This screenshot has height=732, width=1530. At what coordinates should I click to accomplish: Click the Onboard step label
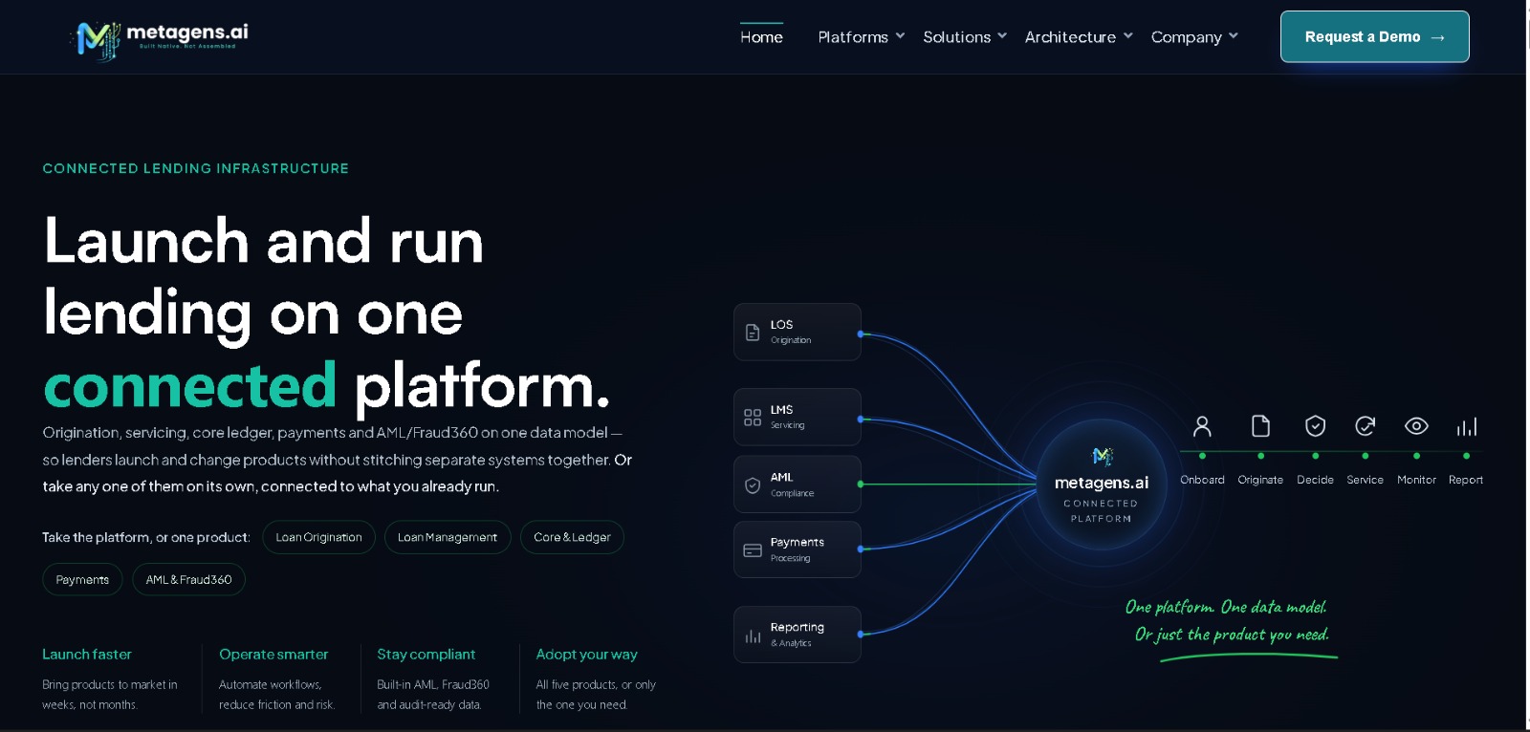[x=1202, y=480]
